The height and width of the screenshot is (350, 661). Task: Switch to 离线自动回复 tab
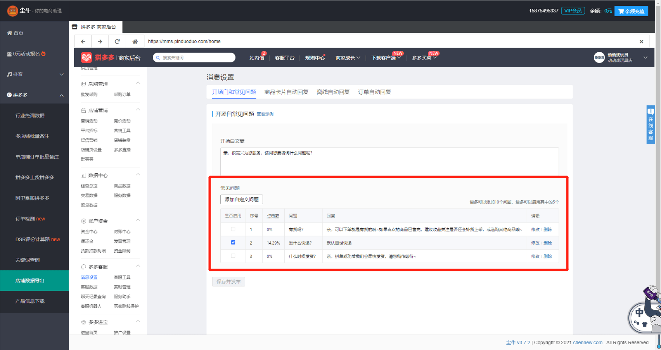pyautogui.click(x=333, y=92)
